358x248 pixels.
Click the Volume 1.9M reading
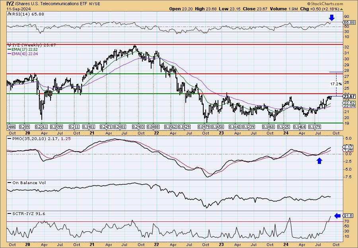click(284, 9)
